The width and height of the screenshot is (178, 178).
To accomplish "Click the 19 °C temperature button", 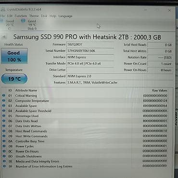I will tap(14, 79).
